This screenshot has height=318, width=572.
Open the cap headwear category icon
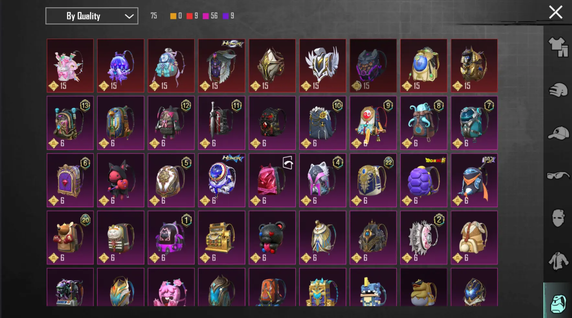pos(558,133)
